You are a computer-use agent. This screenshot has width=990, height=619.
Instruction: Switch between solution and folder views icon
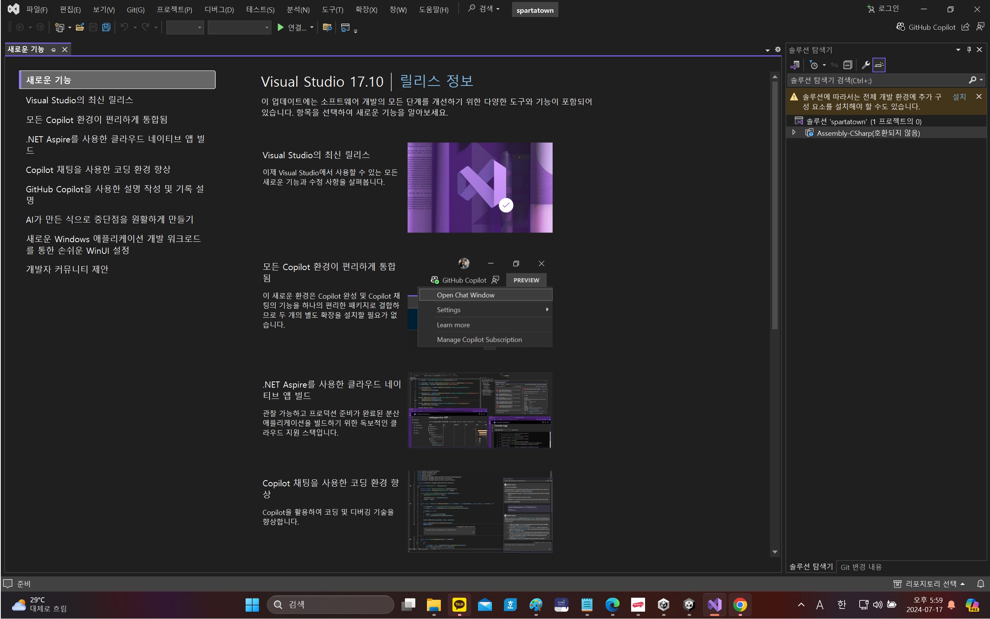click(x=795, y=65)
